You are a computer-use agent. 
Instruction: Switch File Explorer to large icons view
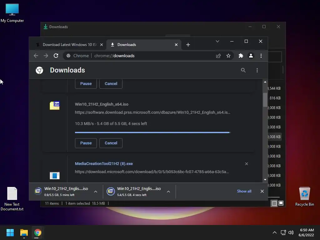click(281, 203)
